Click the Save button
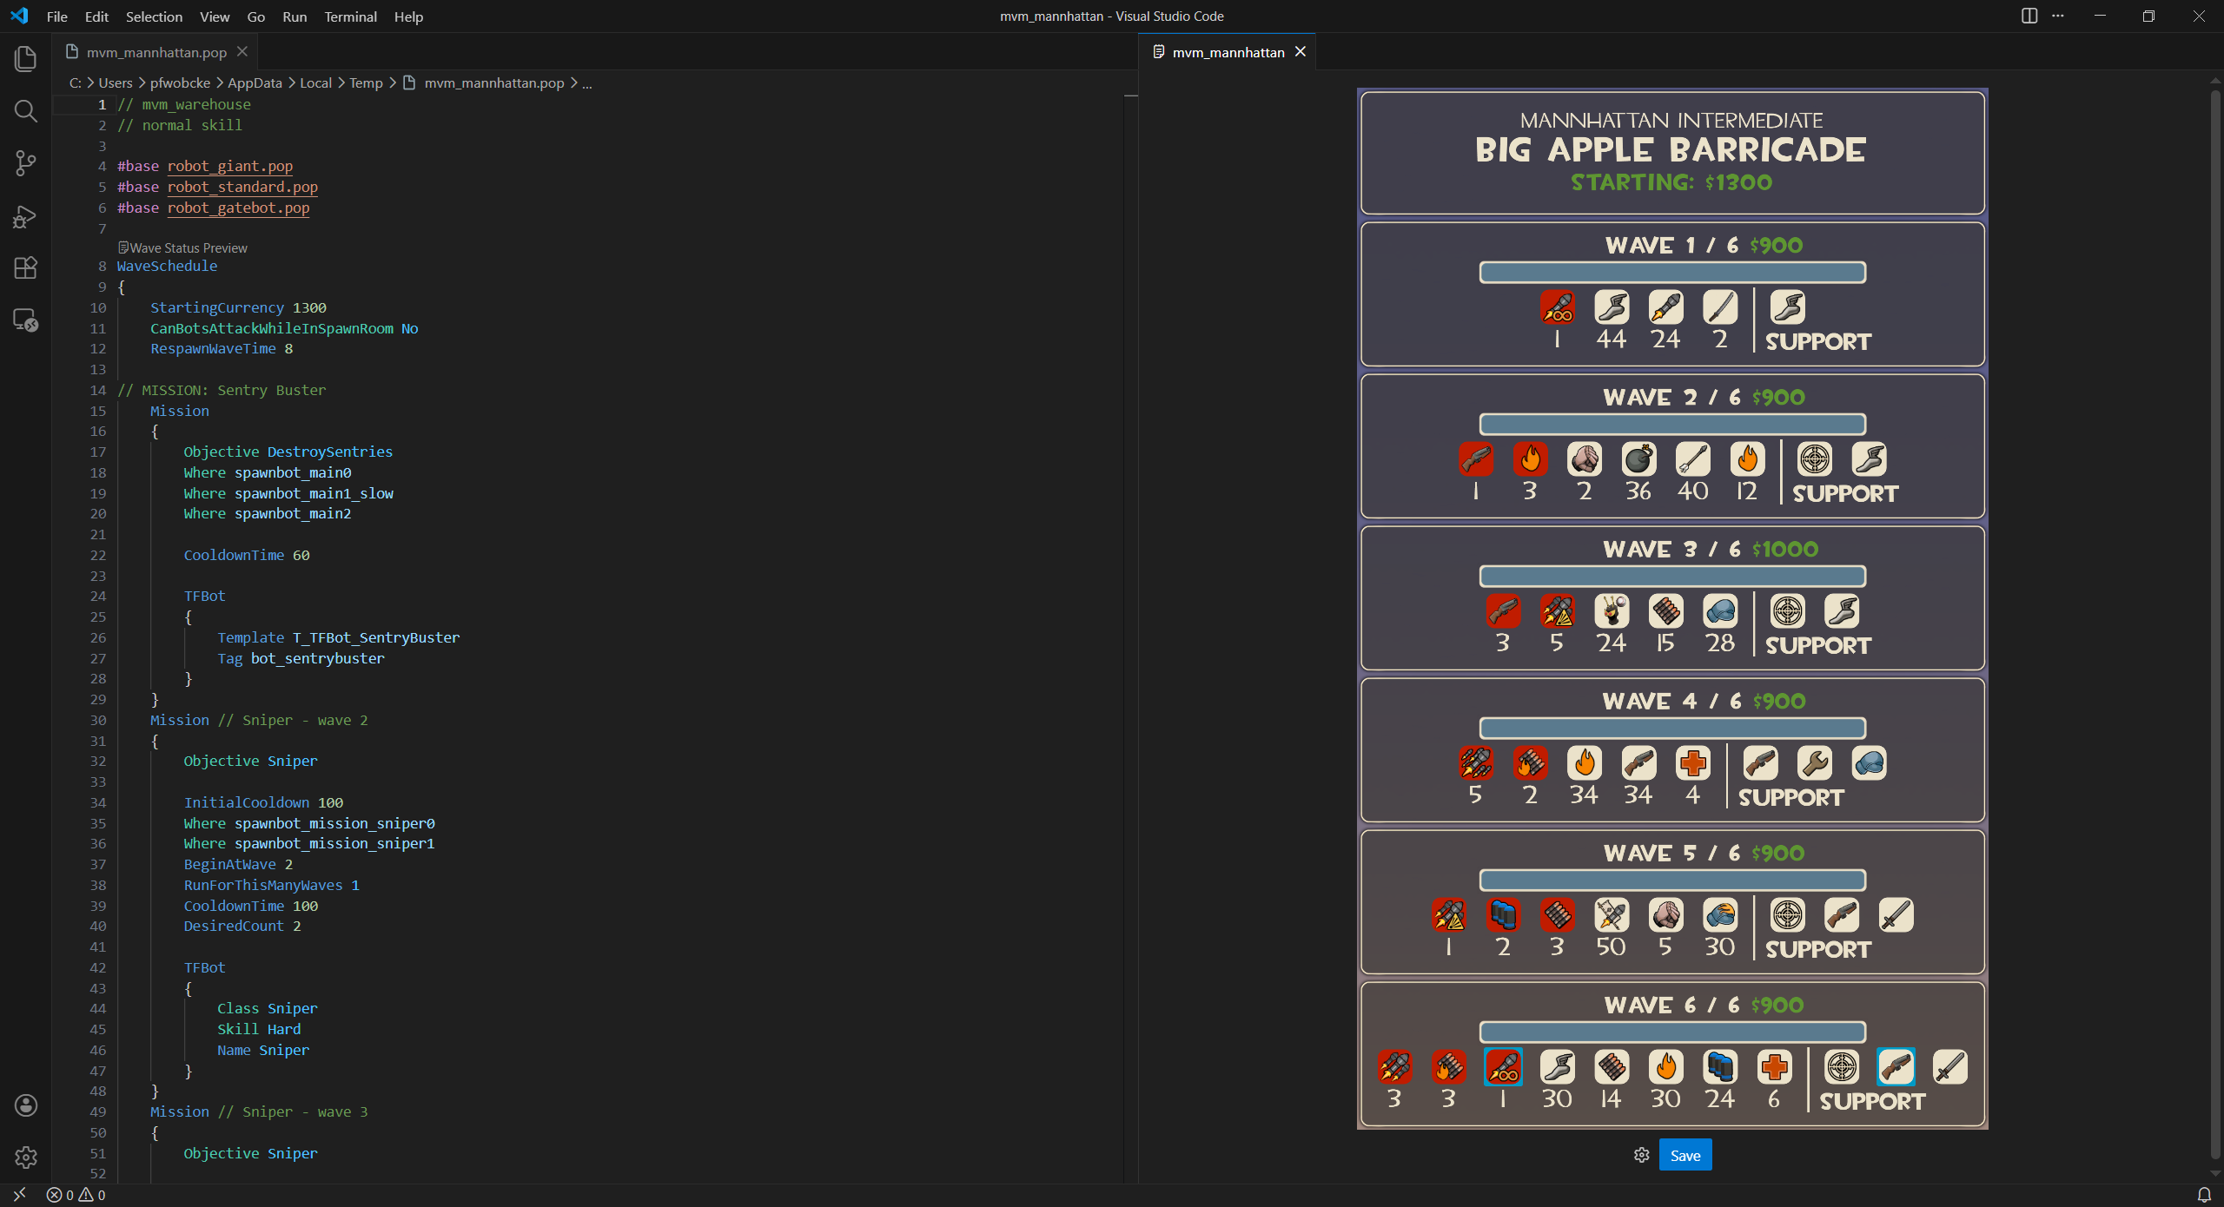2224x1207 pixels. pyautogui.click(x=1685, y=1155)
